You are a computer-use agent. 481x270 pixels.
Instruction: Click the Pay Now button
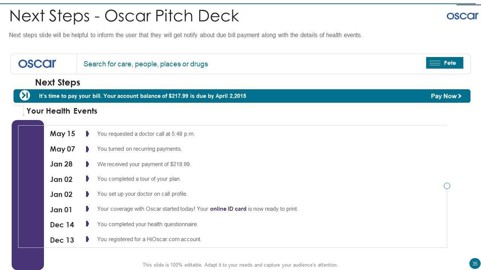(x=446, y=96)
